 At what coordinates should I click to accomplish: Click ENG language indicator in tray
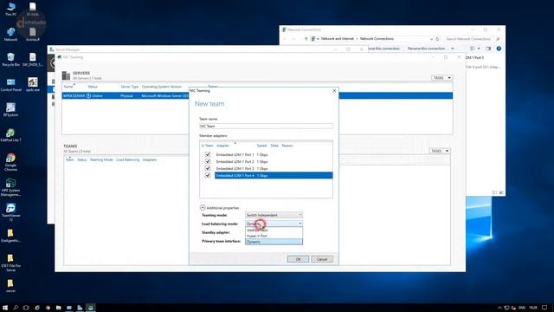[522, 308]
